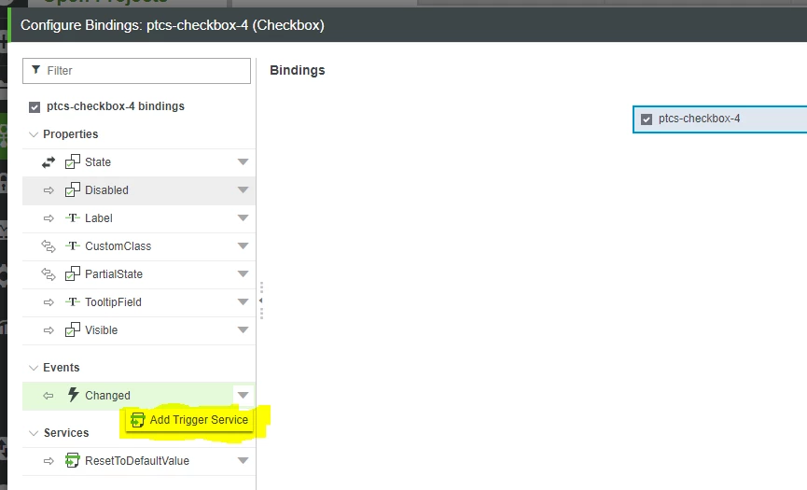The width and height of the screenshot is (807, 490).
Task: Open the Changed event dropdown arrow
Action: tap(243, 396)
